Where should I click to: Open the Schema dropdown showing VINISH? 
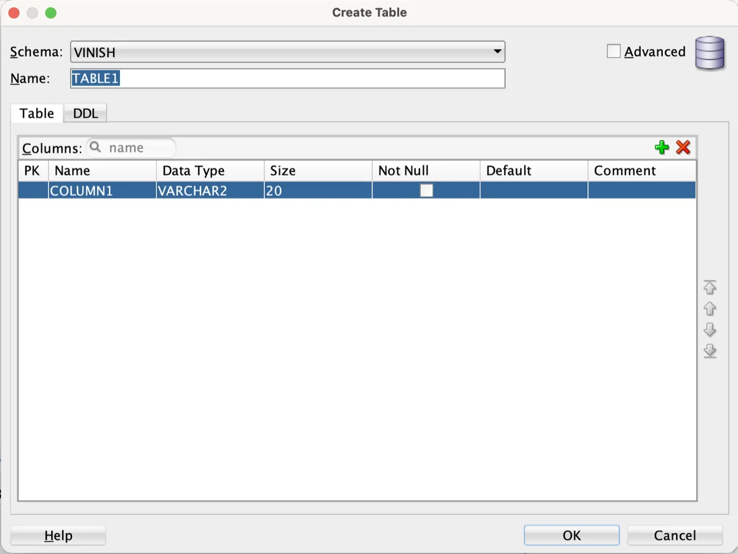point(288,52)
